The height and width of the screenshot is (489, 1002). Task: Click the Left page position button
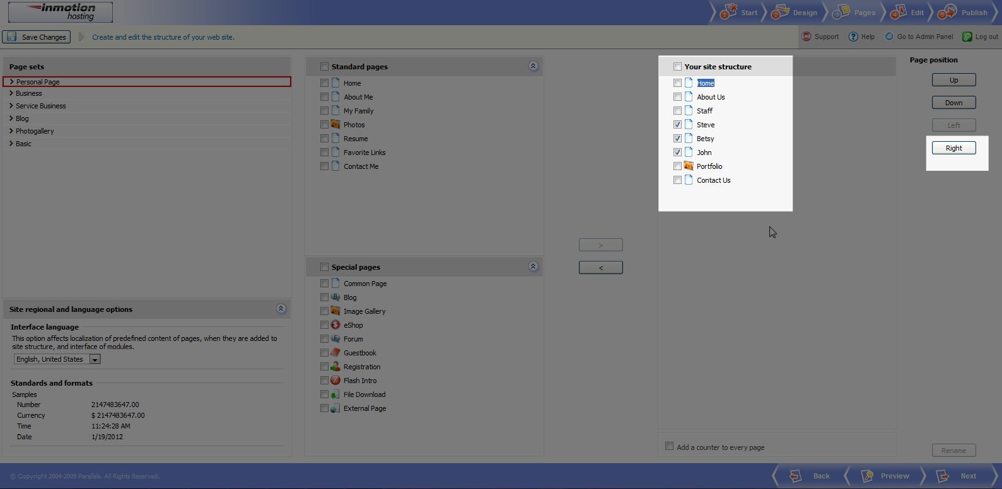(x=954, y=125)
